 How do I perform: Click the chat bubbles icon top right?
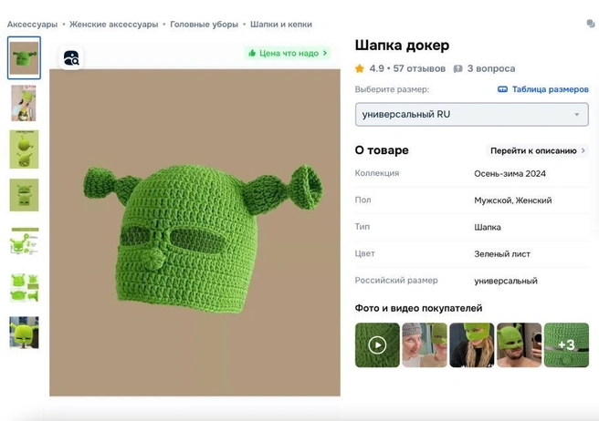coord(591,24)
